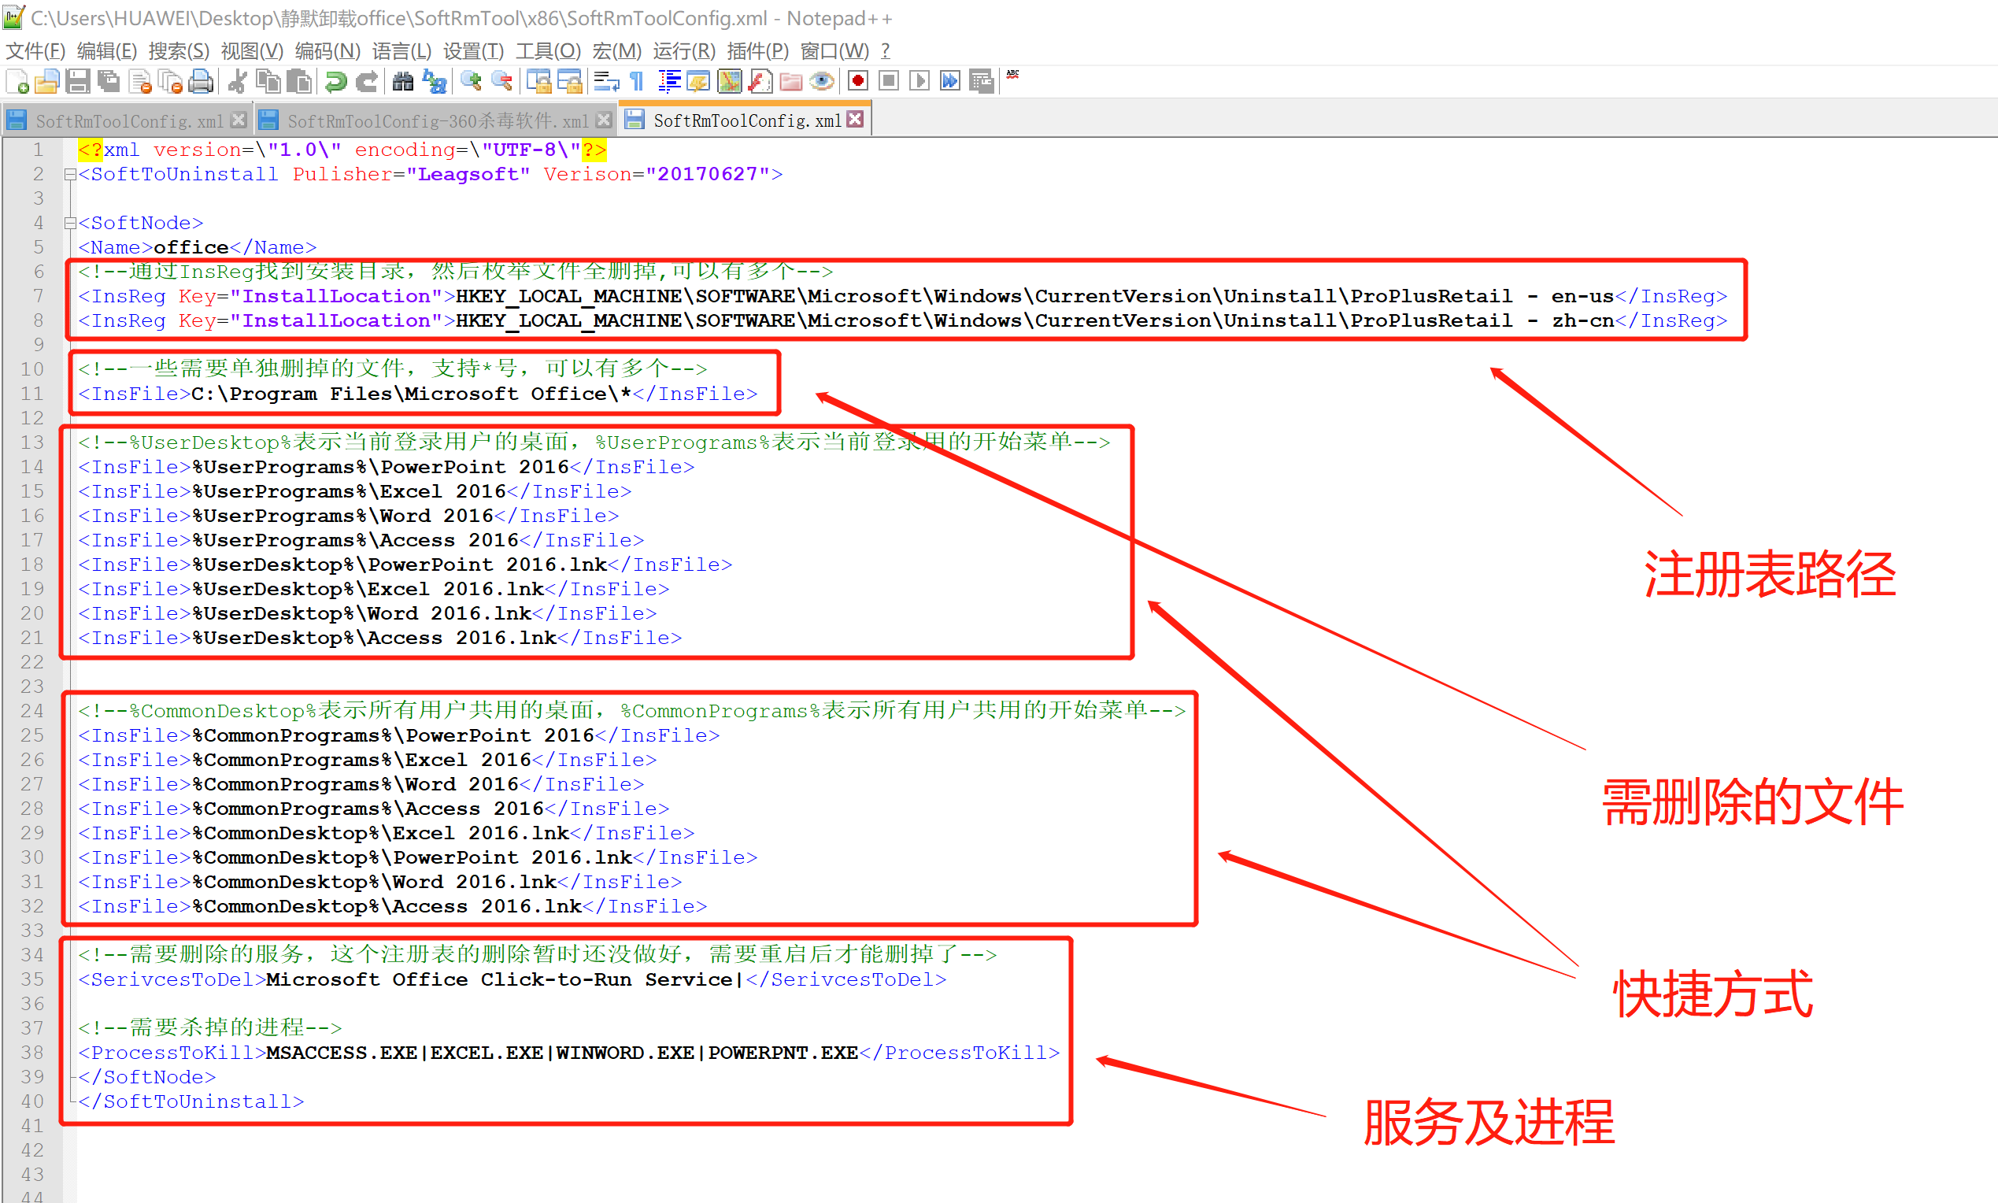Click the Print icon in toolbar
This screenshot has width=1998, height=1203.
(x=200, y=82)
